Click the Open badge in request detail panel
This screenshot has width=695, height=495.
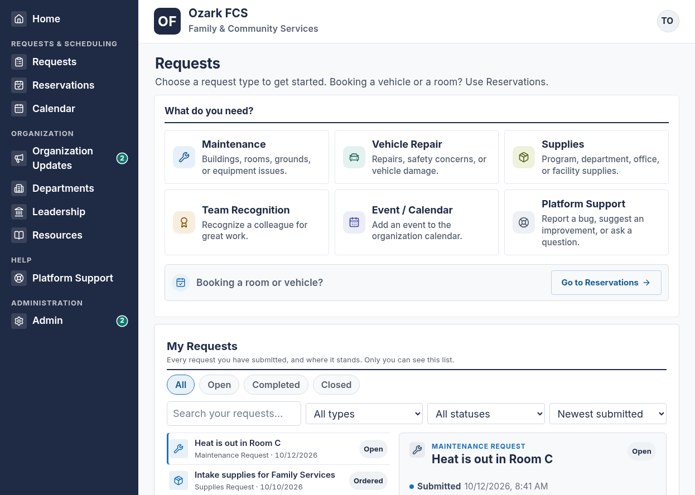641,452
